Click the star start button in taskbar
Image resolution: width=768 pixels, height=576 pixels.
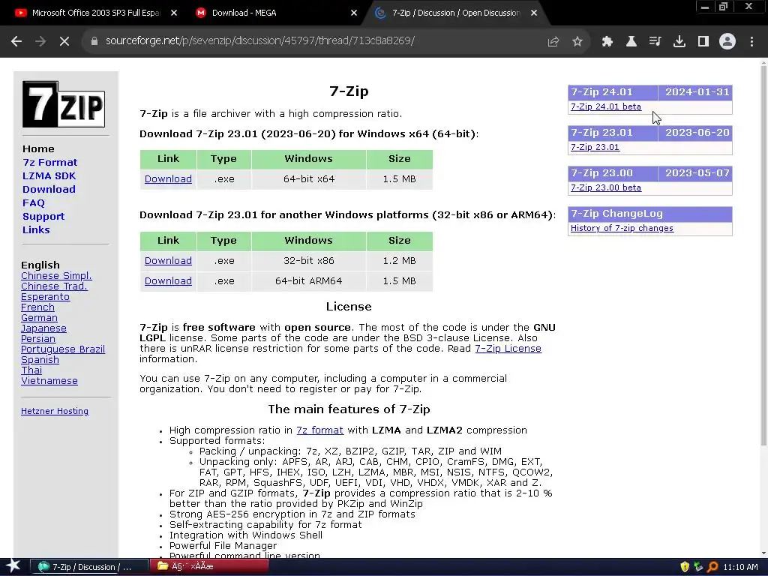point(13,566)
